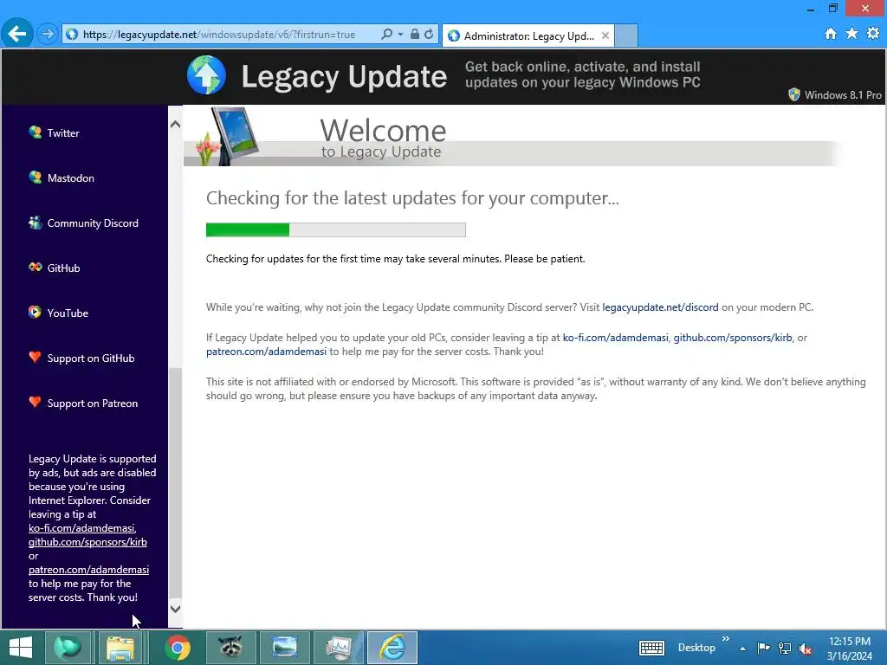
Task: Open Support on GitHub sidebar link
Action: coord(91,358)
